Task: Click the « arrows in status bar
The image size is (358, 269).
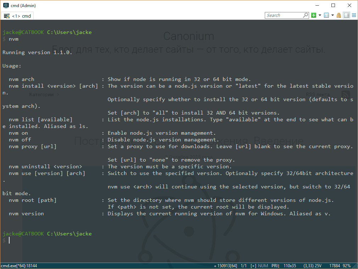Action: (216, 265)
